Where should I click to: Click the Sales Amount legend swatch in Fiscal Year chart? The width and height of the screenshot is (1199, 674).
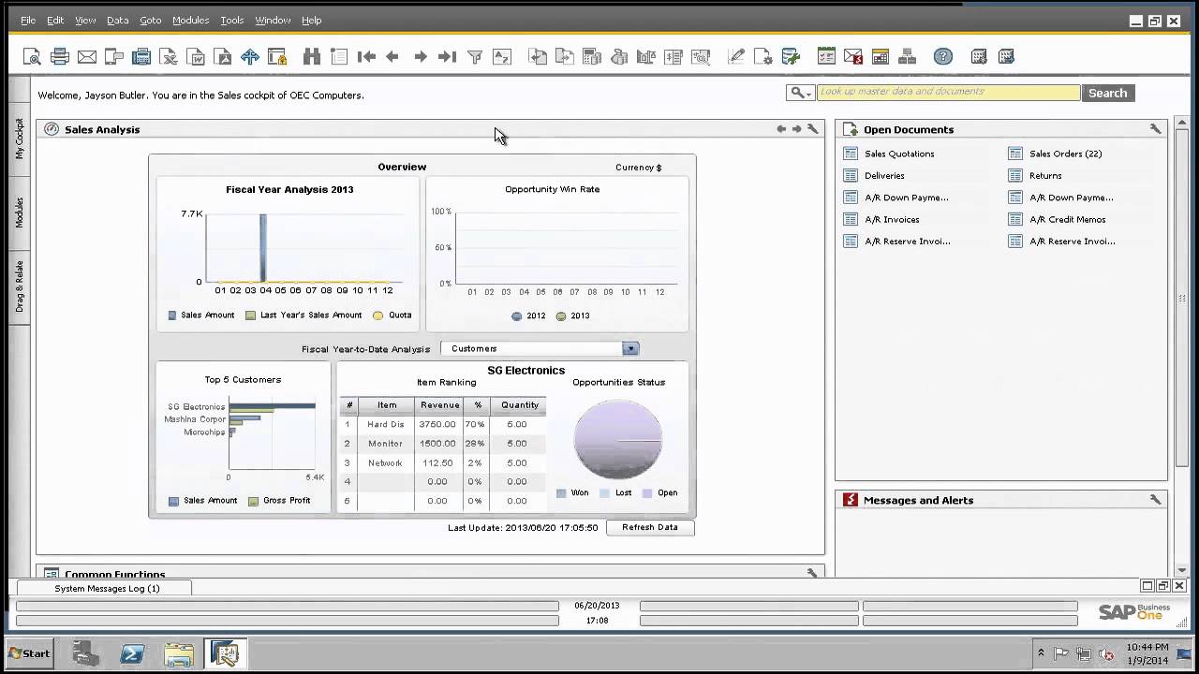pos(172,315)
